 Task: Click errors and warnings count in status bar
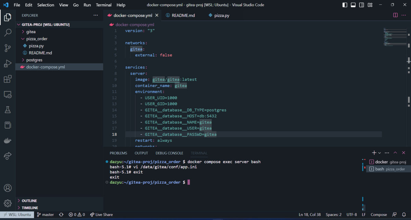coord(77,215)
